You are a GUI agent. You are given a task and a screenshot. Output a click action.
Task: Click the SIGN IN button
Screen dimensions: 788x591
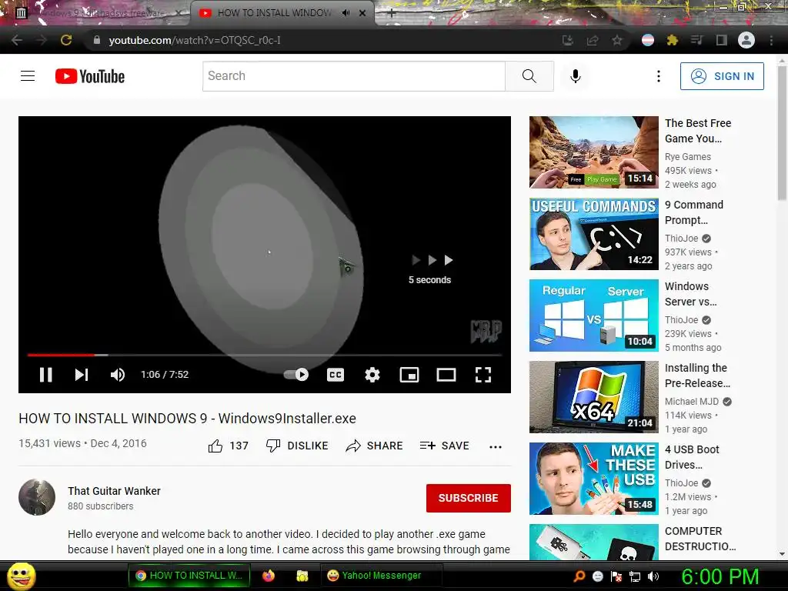[x=722, y=76]
